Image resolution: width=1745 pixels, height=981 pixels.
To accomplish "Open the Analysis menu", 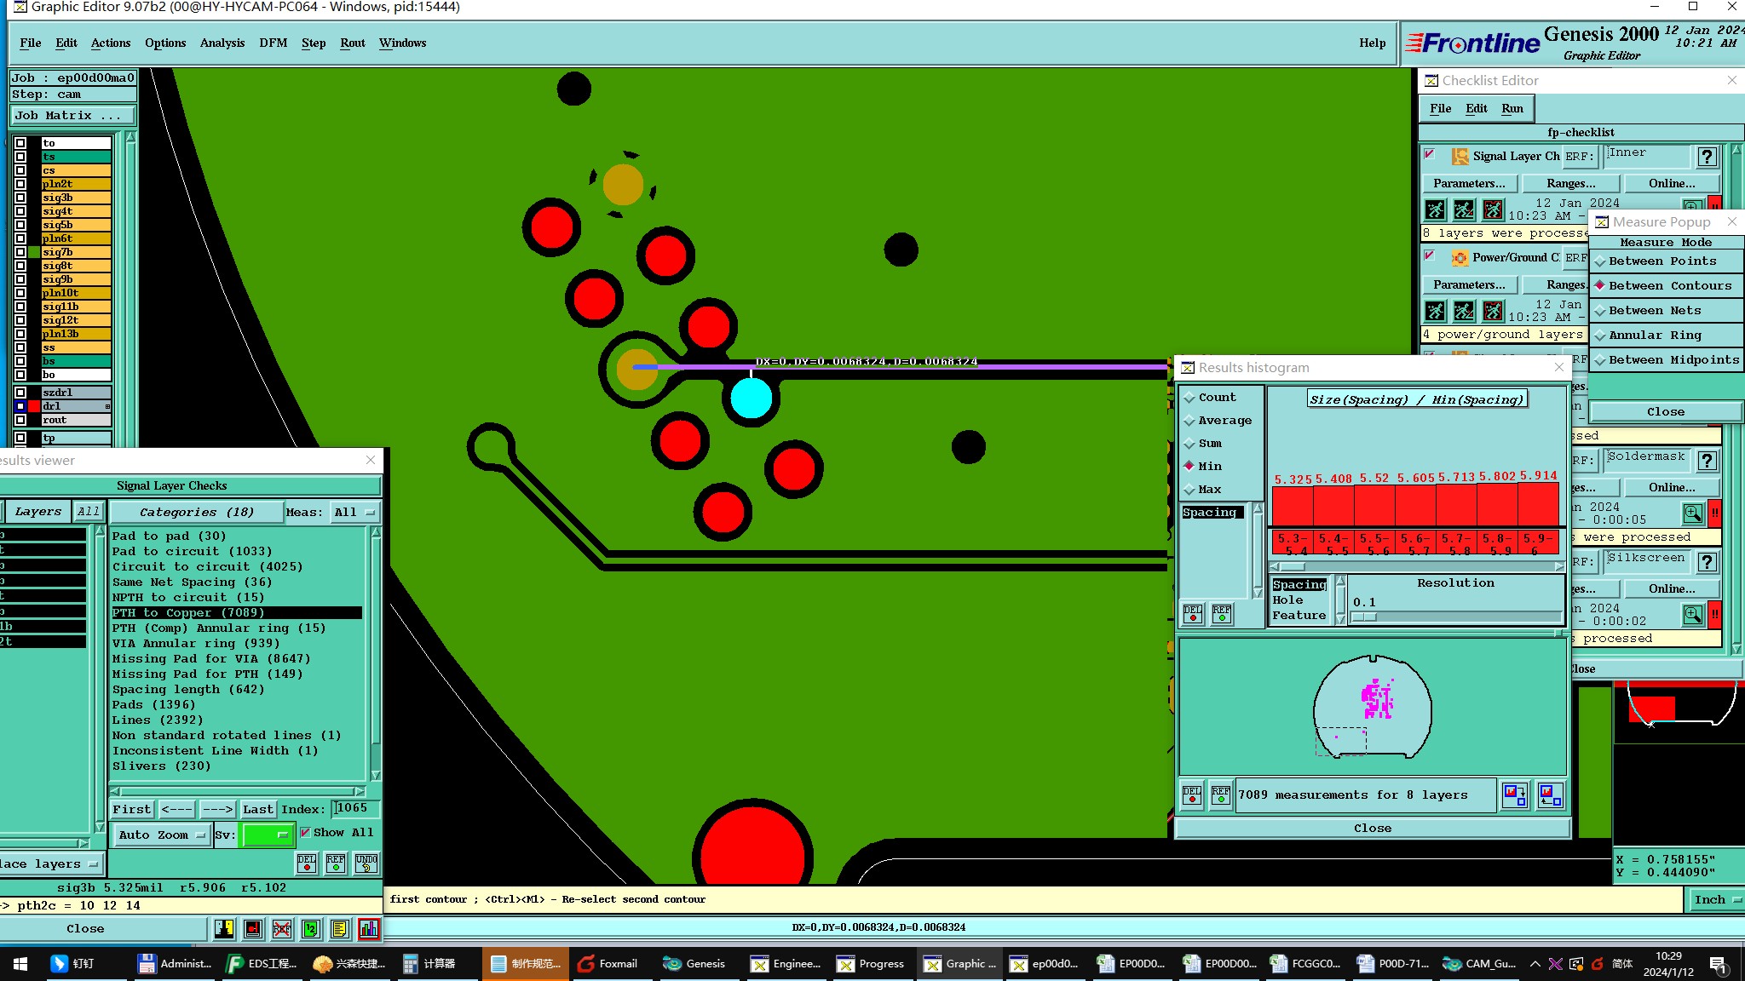I will tap(222, 43).
